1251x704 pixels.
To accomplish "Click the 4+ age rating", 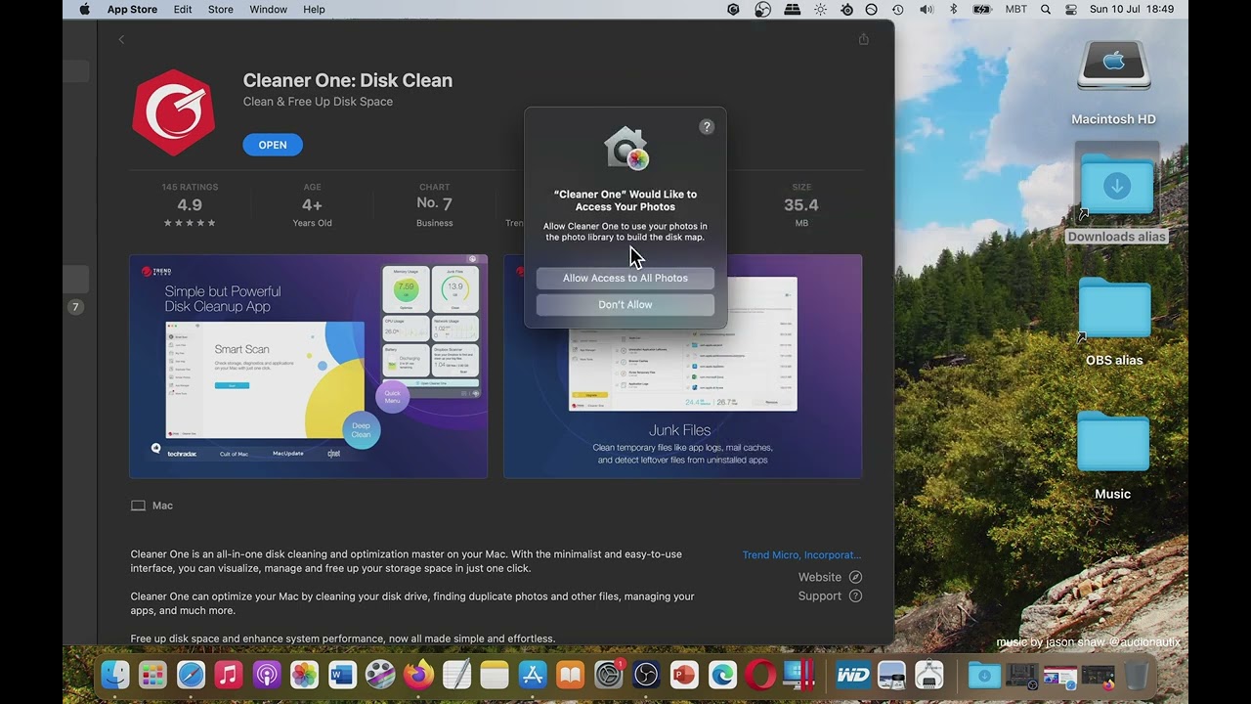I will (x=312, y=204).
